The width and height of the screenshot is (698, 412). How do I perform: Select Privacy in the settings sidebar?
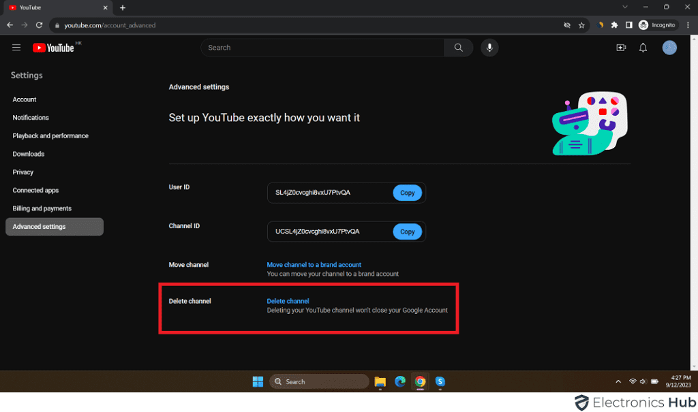(22, 172)
